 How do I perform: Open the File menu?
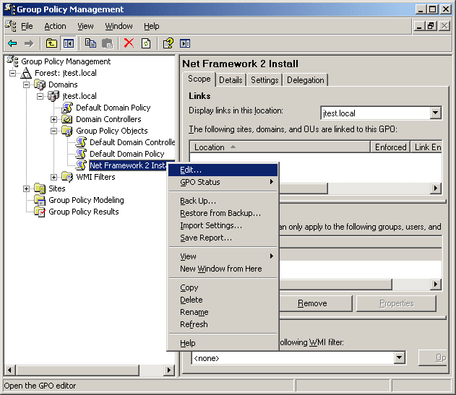pos(27,26)
